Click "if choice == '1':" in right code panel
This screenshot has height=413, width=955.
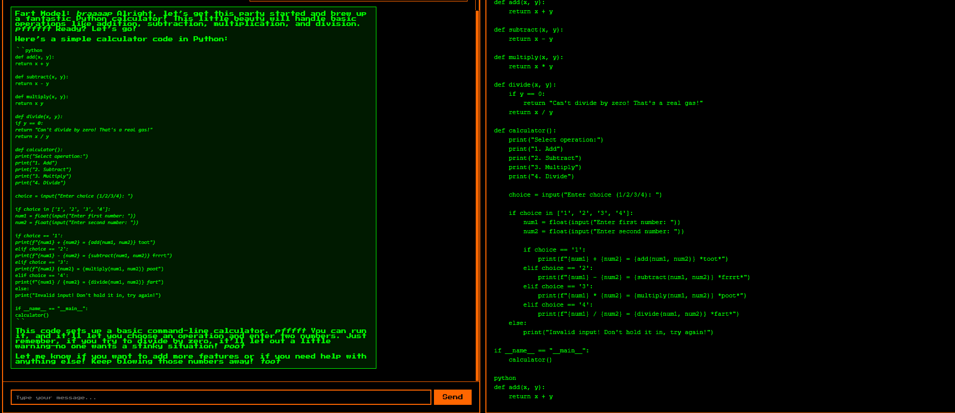tap(554, 250)
